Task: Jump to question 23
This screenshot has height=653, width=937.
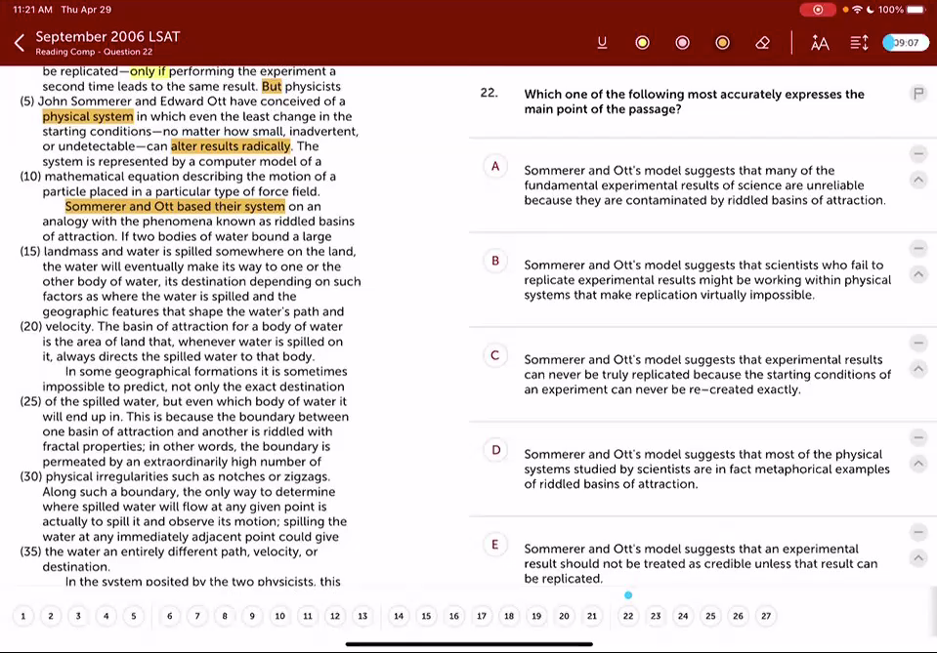Action: pos(656,616)
